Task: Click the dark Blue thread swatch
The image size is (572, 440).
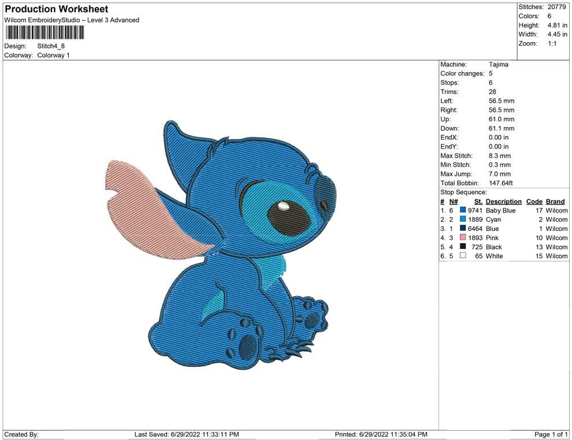Action: click(463, 228)
